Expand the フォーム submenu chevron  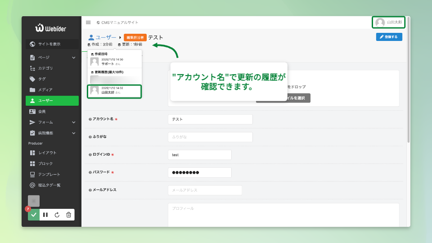73,122
